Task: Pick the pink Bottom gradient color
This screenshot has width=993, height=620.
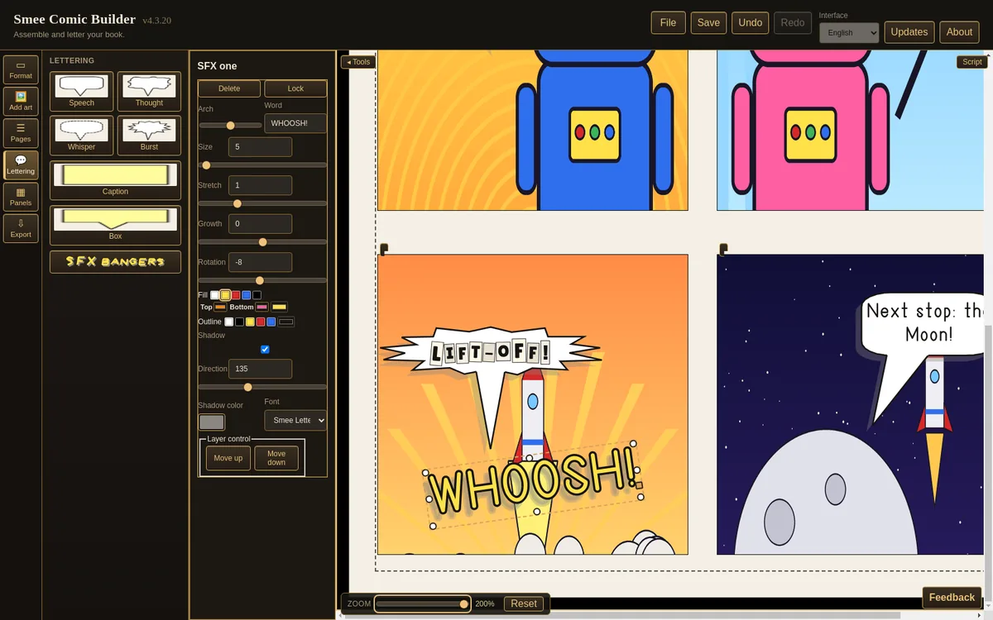Action: point(261,307)
